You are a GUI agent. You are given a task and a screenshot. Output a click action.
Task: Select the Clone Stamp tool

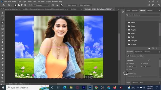point(3,42)
